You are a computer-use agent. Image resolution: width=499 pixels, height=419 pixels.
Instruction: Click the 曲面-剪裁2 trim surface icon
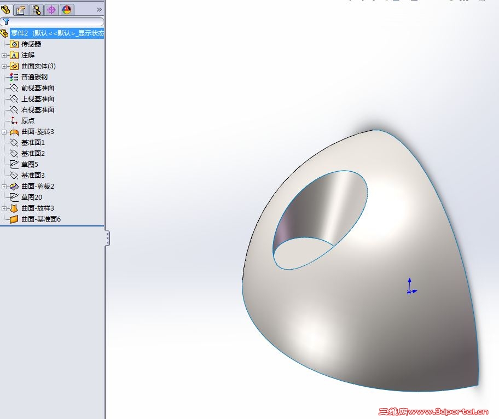14,187
